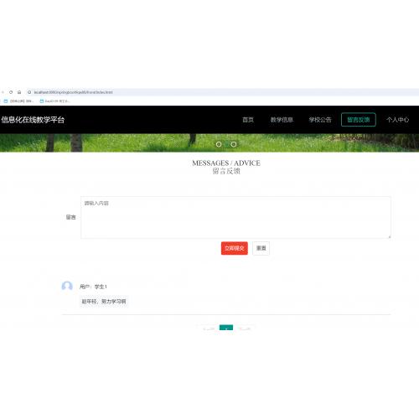Select the middle green carousel indicator dot
Image resolution: width=419 pixels, height=419 pixels.
(x=226, y=144)
